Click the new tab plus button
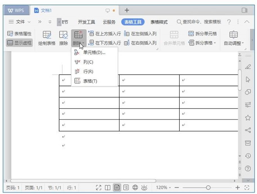The height and width of the screenshot is (194, 257). (127, 10)
